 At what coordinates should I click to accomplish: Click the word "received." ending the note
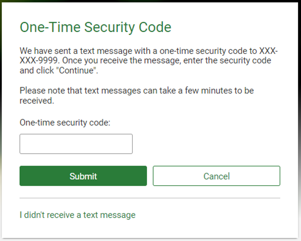pos(37,101)
